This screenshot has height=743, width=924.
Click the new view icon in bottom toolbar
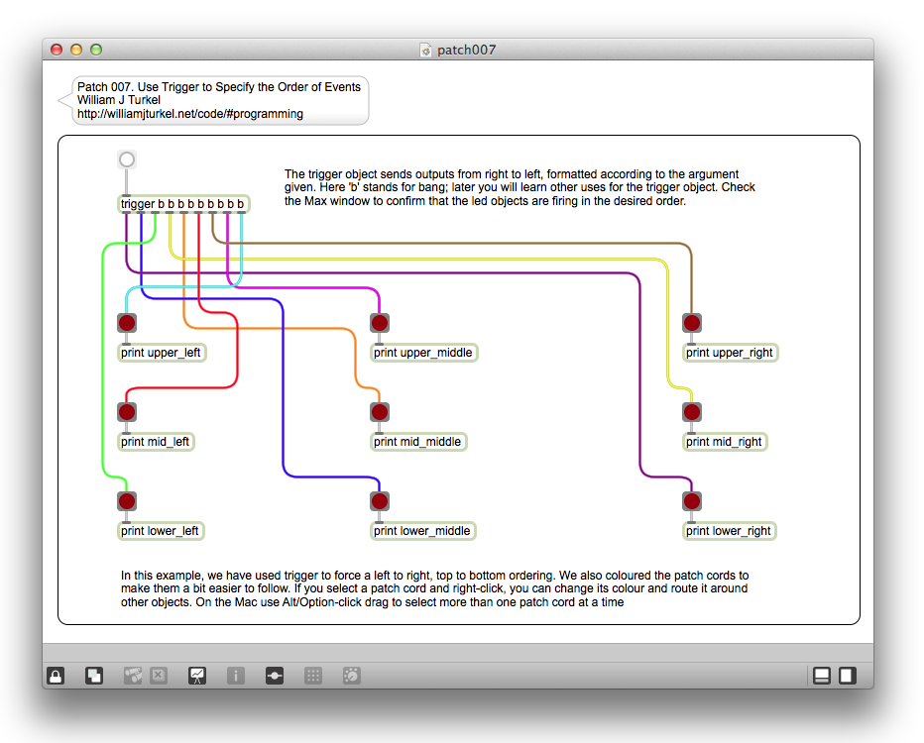click(x=94, y=676)
